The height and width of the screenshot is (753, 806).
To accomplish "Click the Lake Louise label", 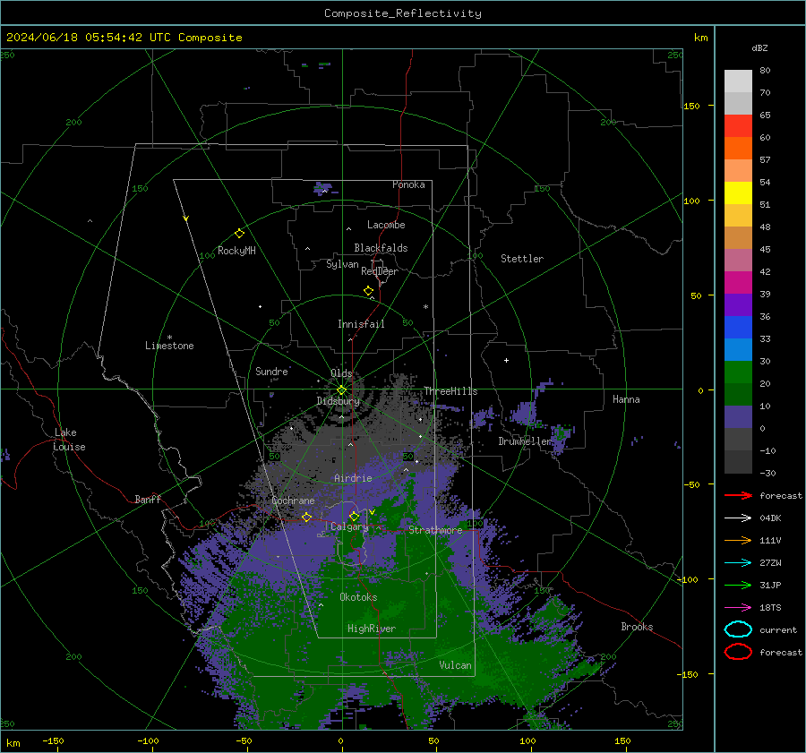I will pyautogui.click(x=69, y=440).
